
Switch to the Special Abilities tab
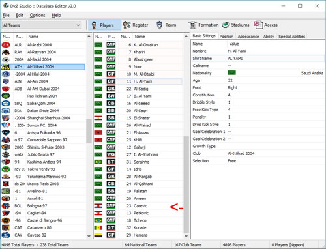point(291,37)
